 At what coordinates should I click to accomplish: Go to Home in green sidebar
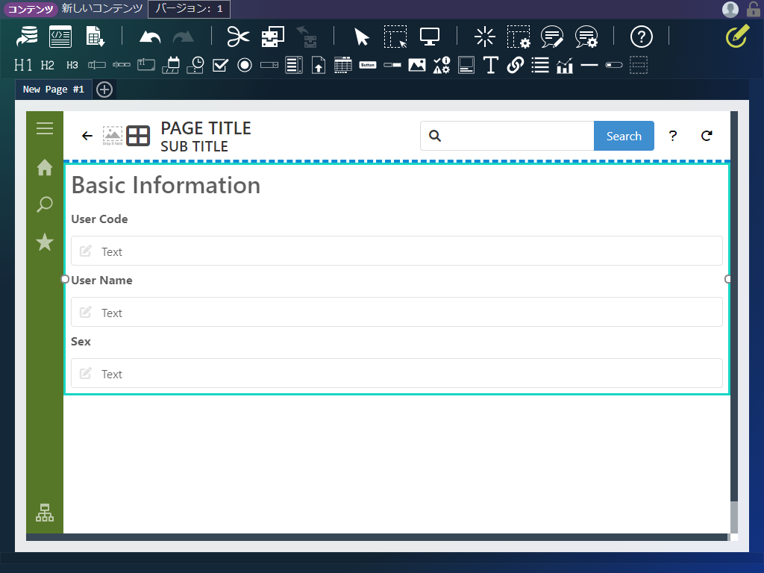(x=45, y=168)
